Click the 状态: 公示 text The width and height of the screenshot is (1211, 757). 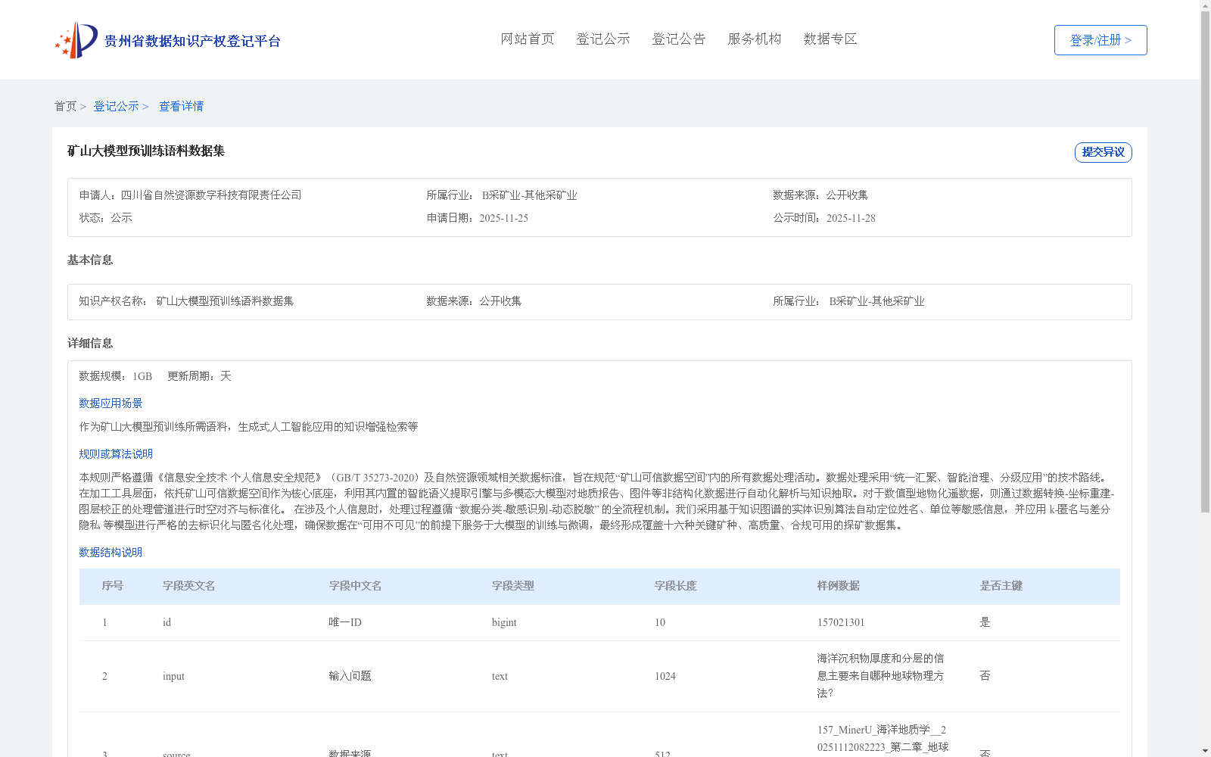coord(106,218)
